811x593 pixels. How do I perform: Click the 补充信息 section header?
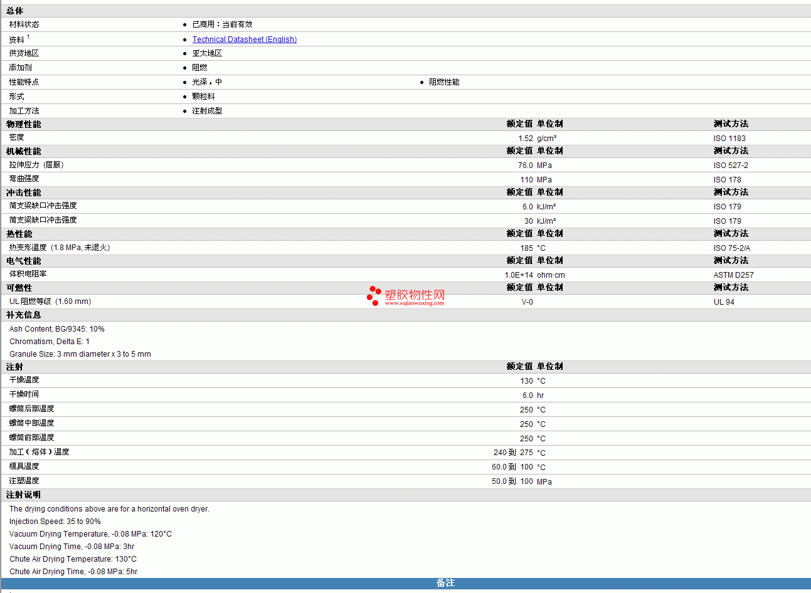24,315
